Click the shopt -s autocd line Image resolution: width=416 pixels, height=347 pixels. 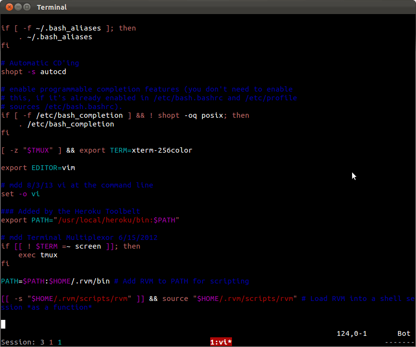point(33,72)
